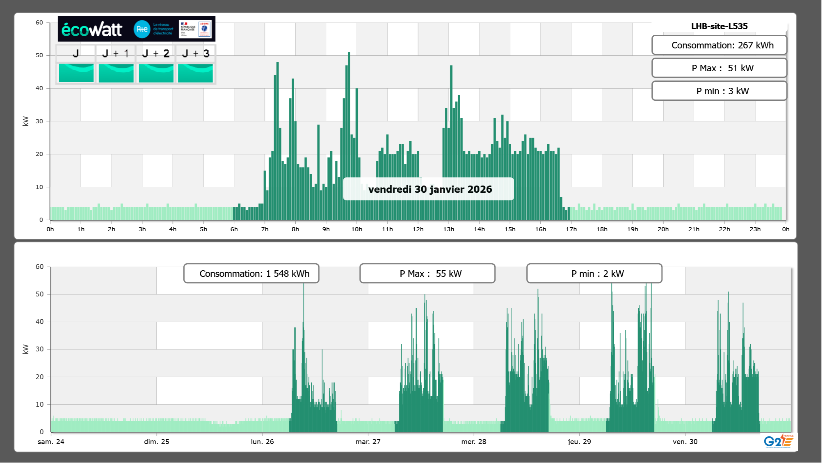Viewport: 822px width, 463px height.
Task: Click the LHB-site-L535 title
Action: pos(719,26)
